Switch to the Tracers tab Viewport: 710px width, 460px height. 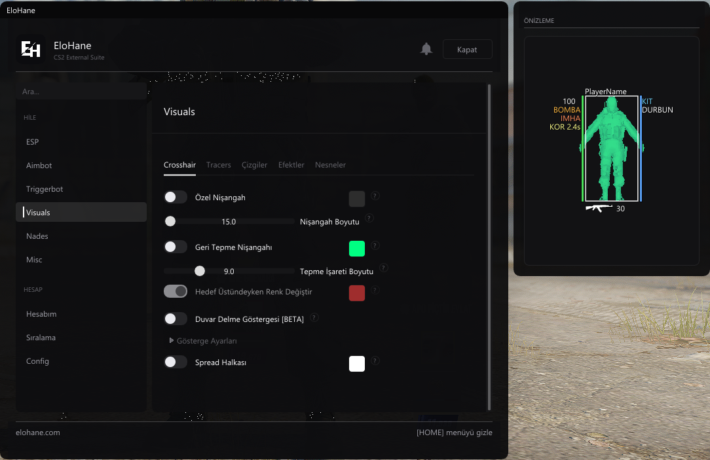pyautogui.click(x=219, y=165)
